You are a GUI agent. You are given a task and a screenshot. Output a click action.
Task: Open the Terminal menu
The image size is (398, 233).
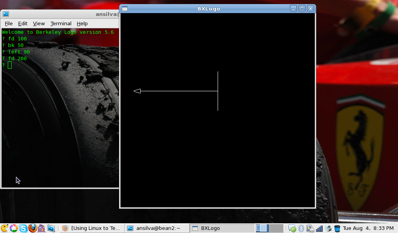point(61,24)
